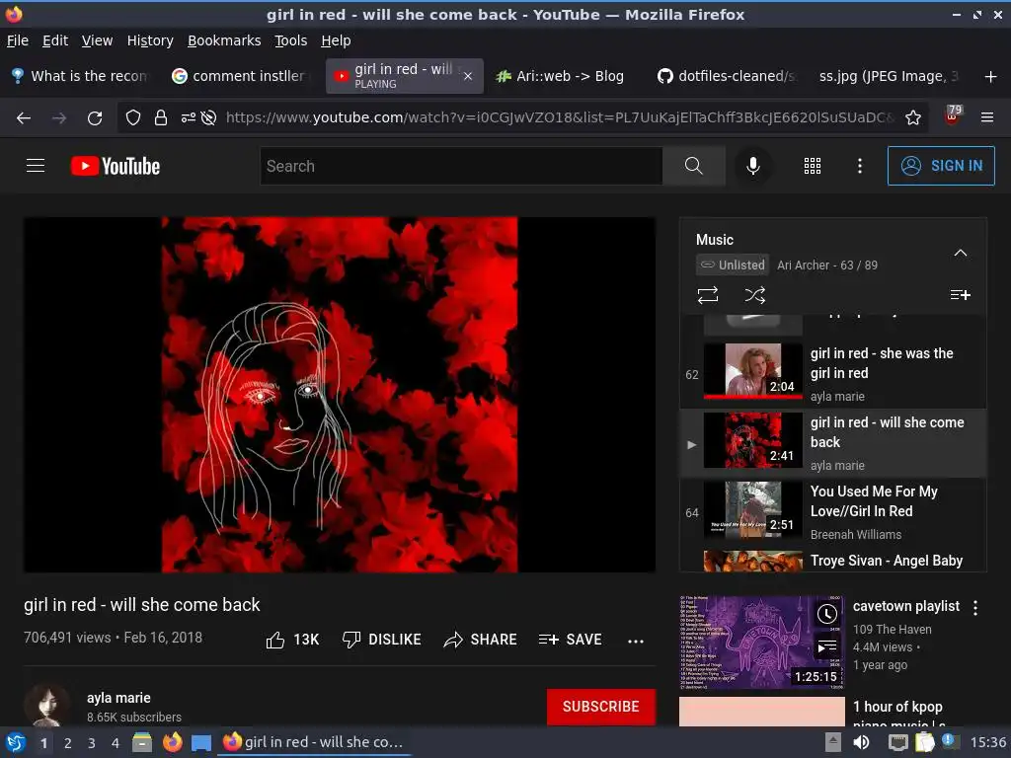Click the Music playlist title
The image size is (1011, 758).
coord(715,240)
